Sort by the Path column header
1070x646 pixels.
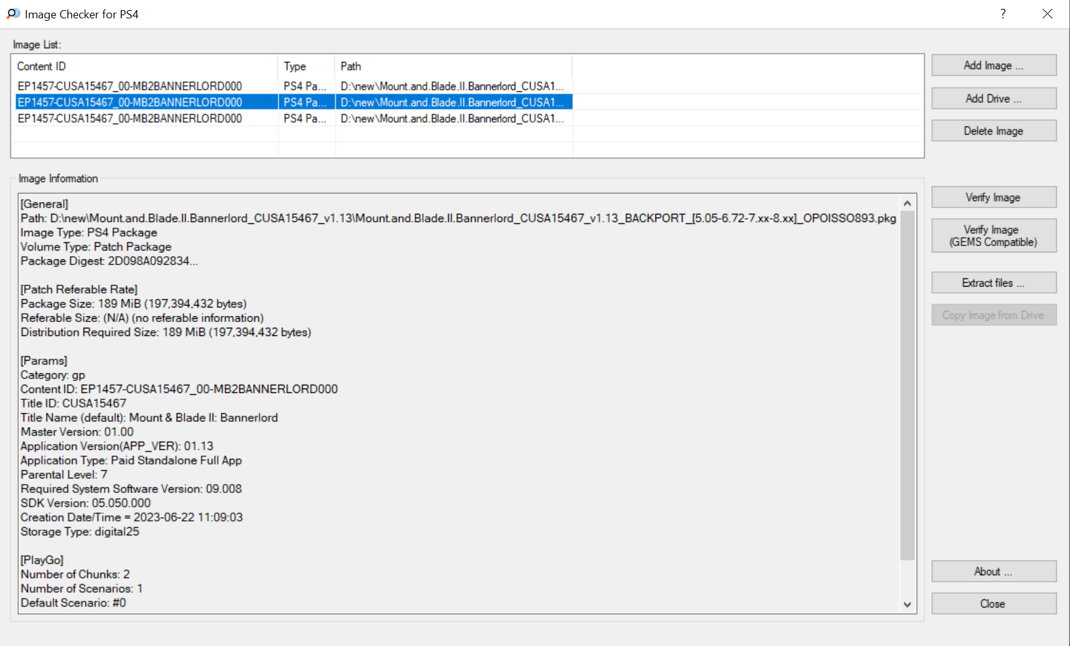tap(453, 66)
